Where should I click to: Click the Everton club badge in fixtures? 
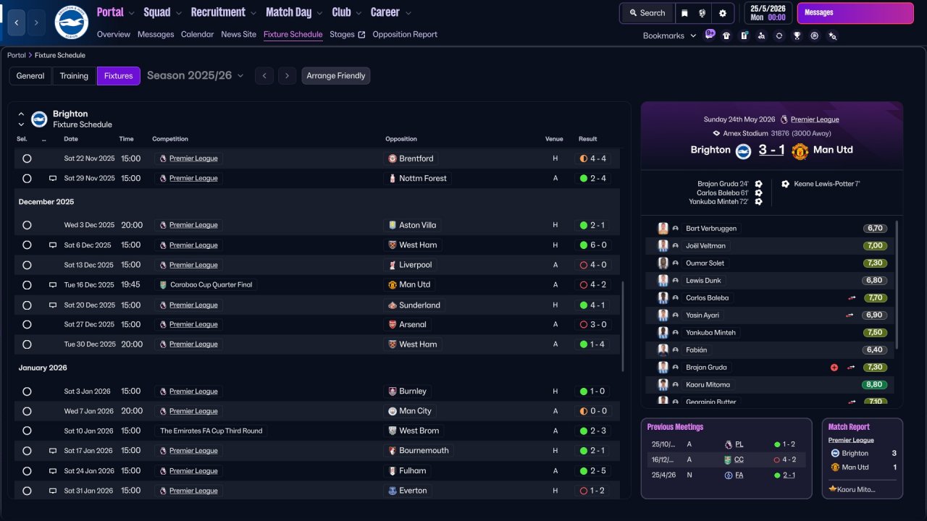(x=393, y=491)
